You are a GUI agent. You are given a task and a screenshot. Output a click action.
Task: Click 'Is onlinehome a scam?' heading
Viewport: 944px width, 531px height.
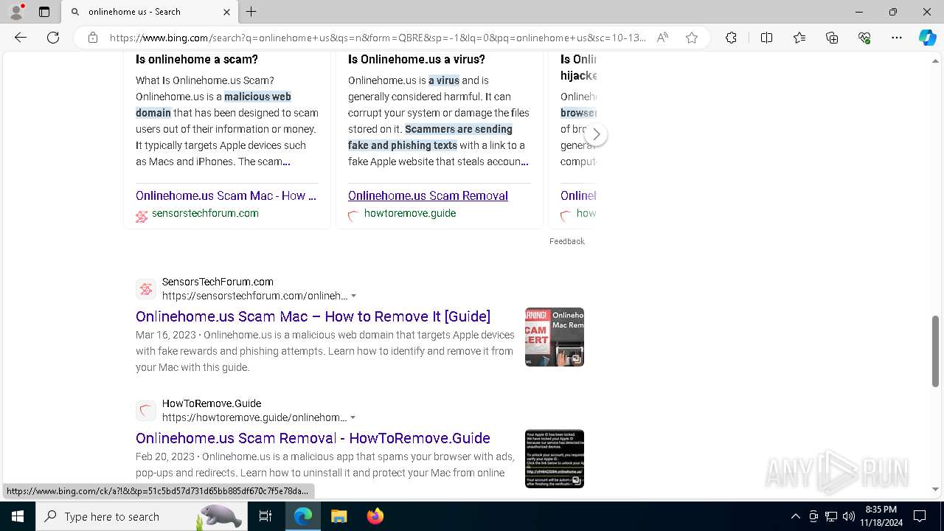tap(197, 59)
